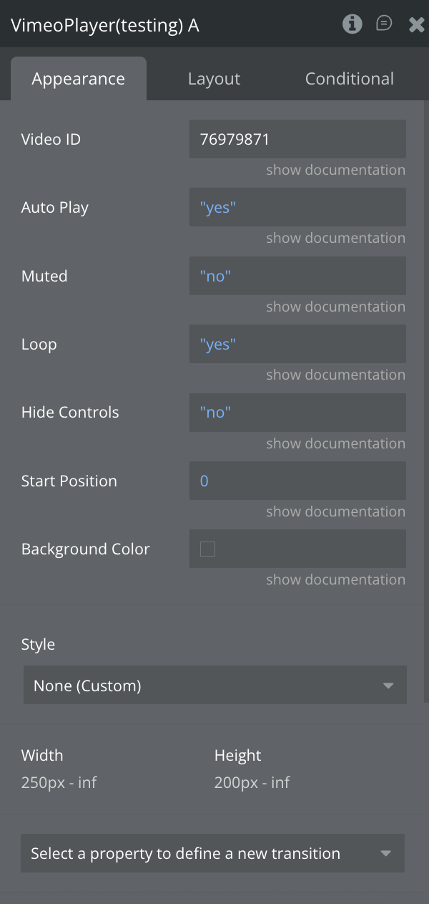The height and width of the screenshot is (904, 429).
Task: Close the property editor panel
Action: click(416, 25)
